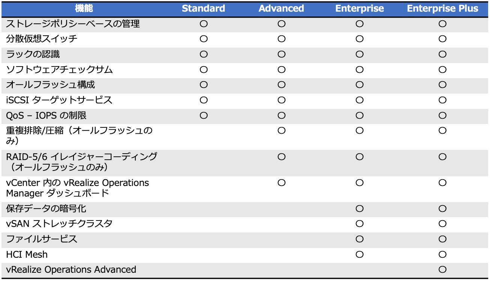Viewport: 490px width, 281px height.
Task: Click Enterprise circle for 保存データの暗号化
Action: pyautogui.click(x=359, y=208)
